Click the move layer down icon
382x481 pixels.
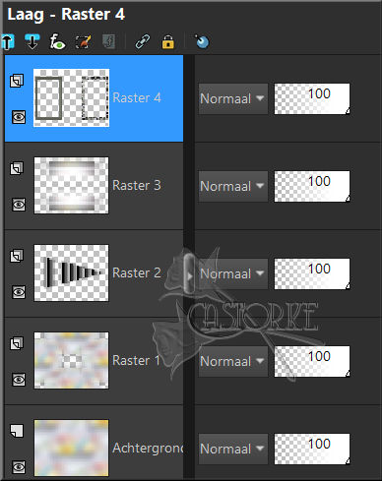(32, 41)
